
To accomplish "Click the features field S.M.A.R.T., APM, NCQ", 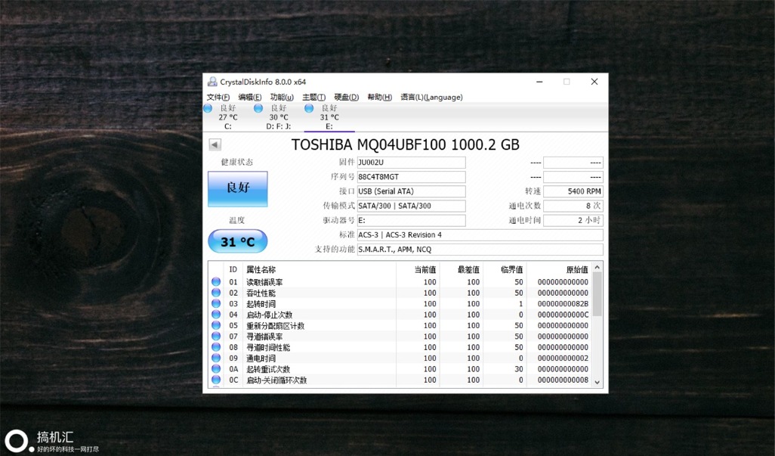I will click(x=480, y=250).
